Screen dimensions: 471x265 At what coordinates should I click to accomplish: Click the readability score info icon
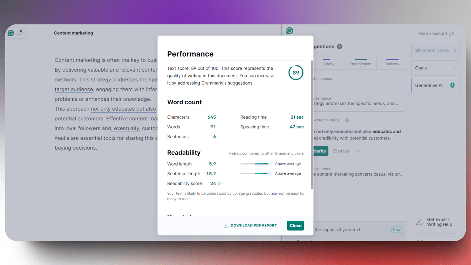point(220,183)
